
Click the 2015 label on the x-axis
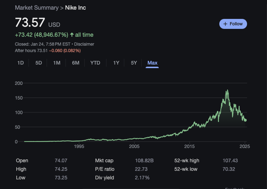click(x=189, y=146)
